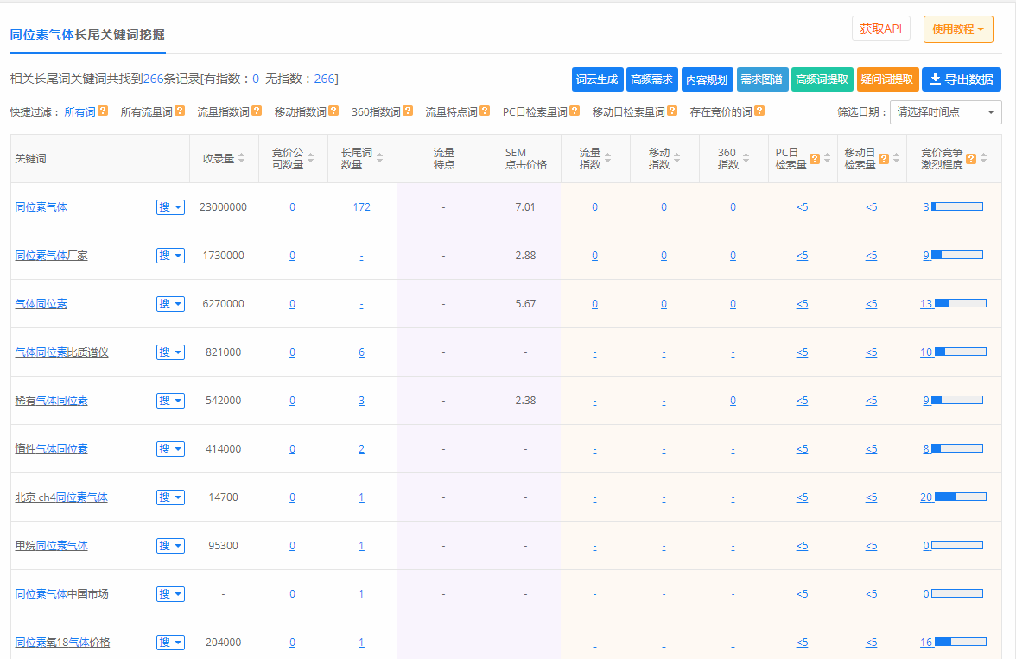Viewport: 1016px width, 659px height.
Task: Open the 导出数据 export data icon button
Action: click(x=963, y=79)
